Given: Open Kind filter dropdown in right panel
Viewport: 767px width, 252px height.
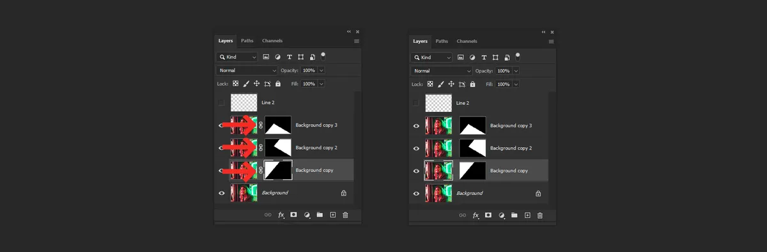Looking at the screenshot, I should pos(431,57).
